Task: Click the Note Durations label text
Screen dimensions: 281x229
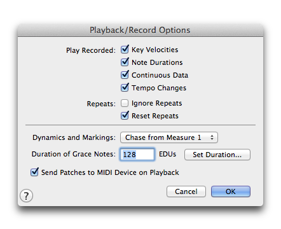Action: tap(157, 62)
